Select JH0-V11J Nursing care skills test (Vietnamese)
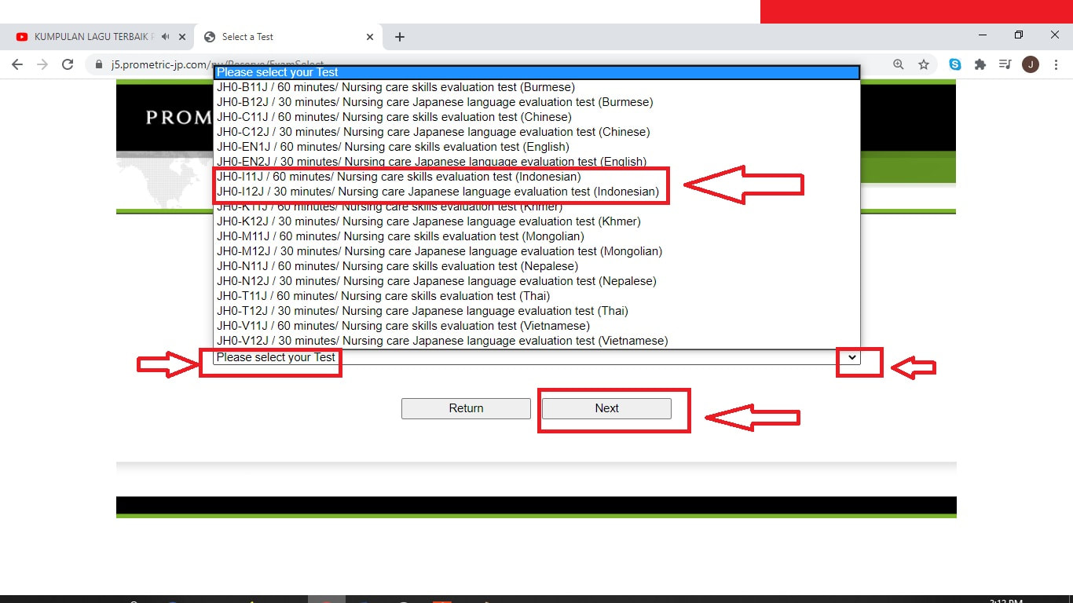This screenshot has width=1073, height=603. pos(537,326)
